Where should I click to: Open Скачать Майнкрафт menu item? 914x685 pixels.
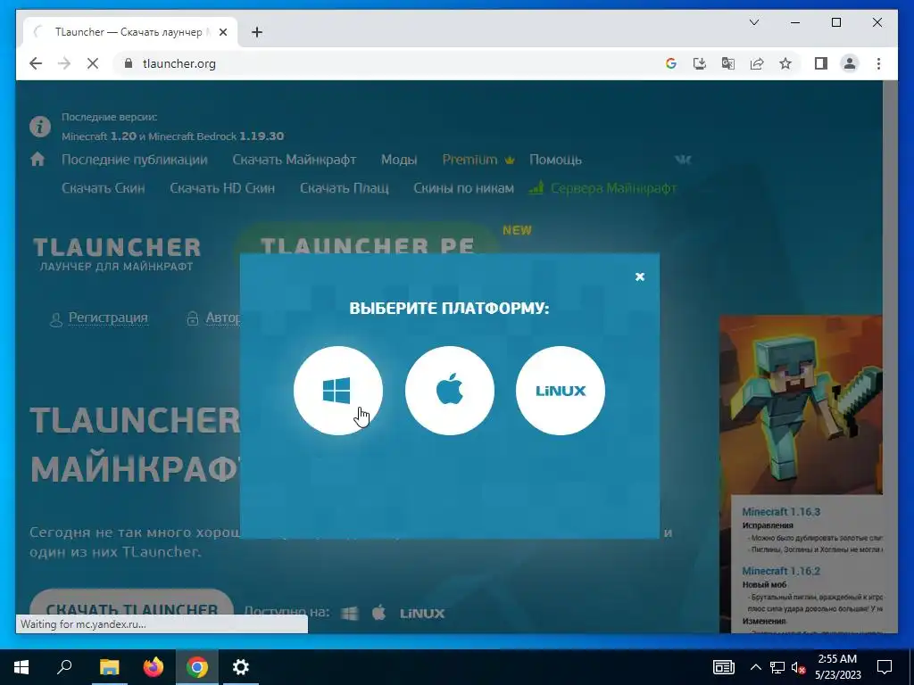pos(295,160)
